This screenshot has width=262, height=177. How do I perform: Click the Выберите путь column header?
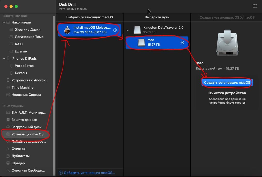click(157, 17)
